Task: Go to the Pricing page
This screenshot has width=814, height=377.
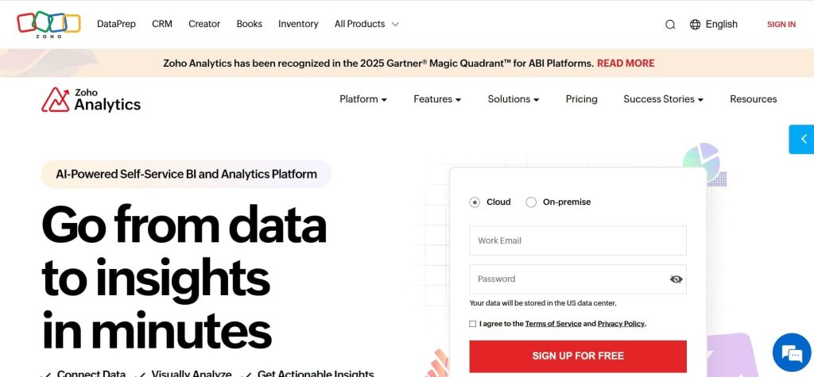Action: point(581,99)
